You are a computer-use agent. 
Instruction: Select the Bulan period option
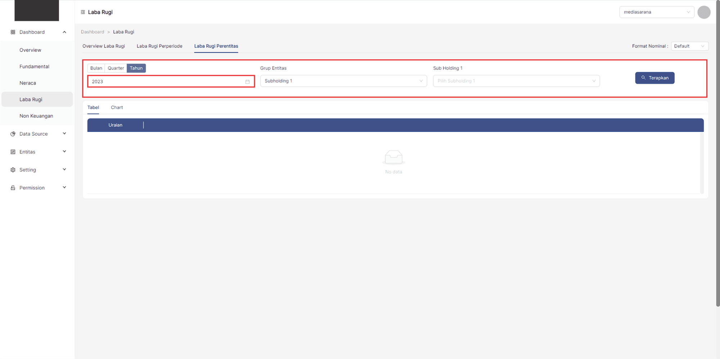click(x=96, y=68)
